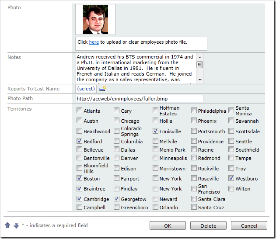Check the Santa Cruz checkbox
This screenshot has width=276, height=239.
tap(194, 207)
